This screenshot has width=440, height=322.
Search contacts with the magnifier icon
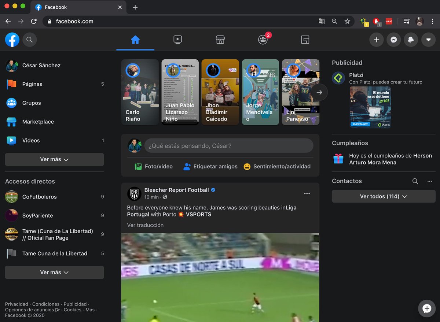point(415,181)
